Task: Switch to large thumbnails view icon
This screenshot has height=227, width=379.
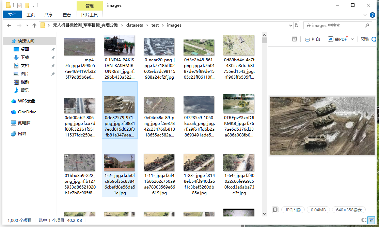Action: pos(371,220)
